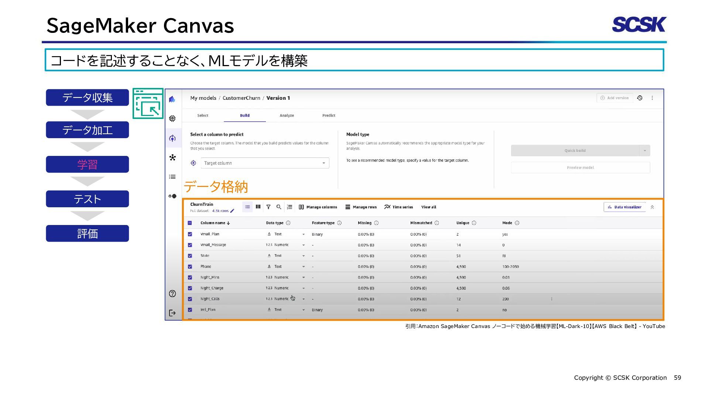This screenshot has width=709, height=399.
Task: Edit the dataset row sample pencil icon
Action: tap(232, 211)
